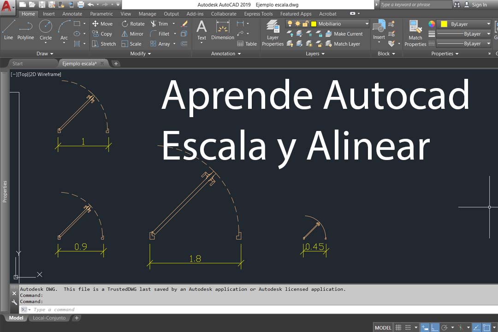The height and width of the screenshot is (332, 498).
Task: Toggle polar tracking in status bar
Action: [445, 327]
